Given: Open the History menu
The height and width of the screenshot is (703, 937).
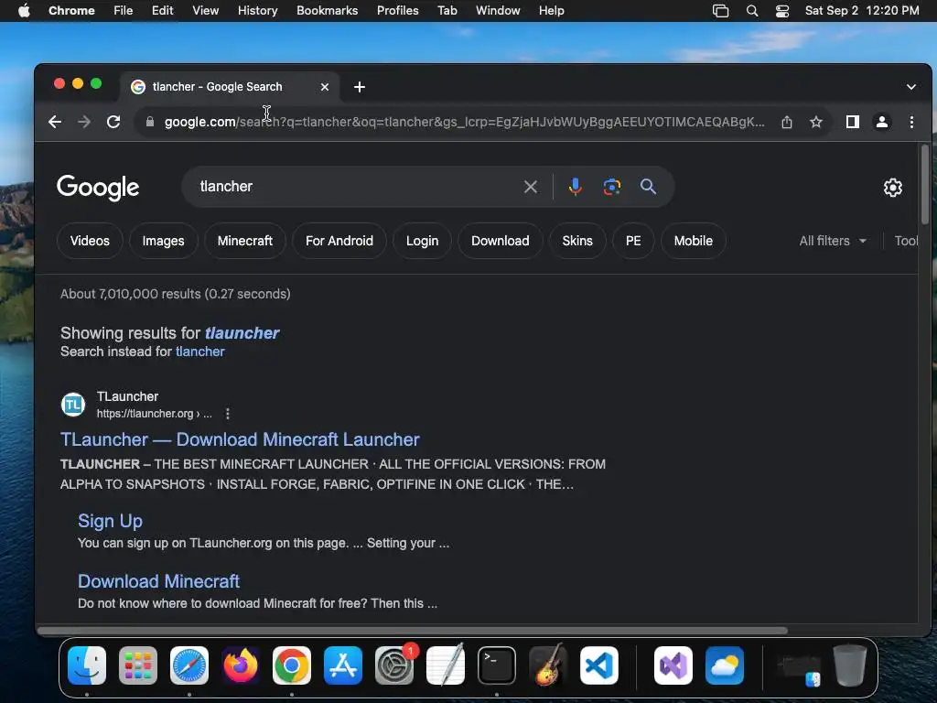Looking at the screenshot, I should [x=257, y=11].
